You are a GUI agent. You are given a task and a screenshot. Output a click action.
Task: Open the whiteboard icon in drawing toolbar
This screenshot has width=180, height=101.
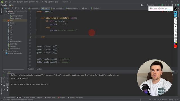coord(175,35)
